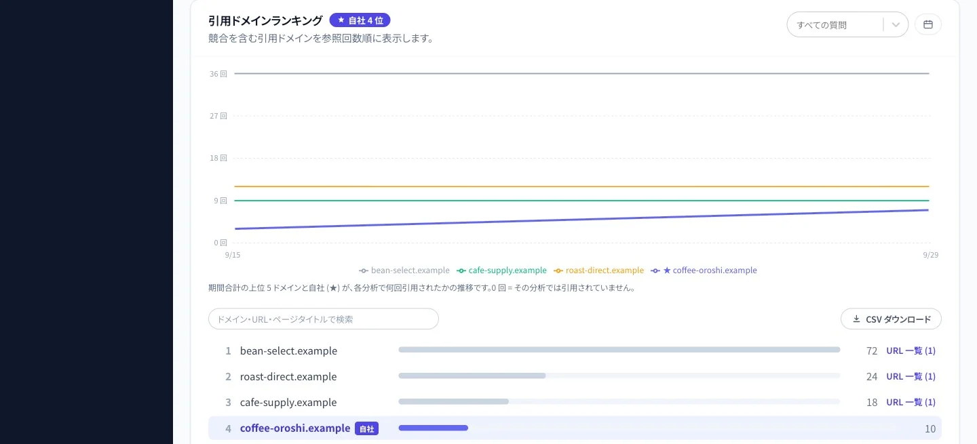Click the 9/29 x-axis date label
Image resolution: width=977 pixels, height=444 pixels.
931,255
